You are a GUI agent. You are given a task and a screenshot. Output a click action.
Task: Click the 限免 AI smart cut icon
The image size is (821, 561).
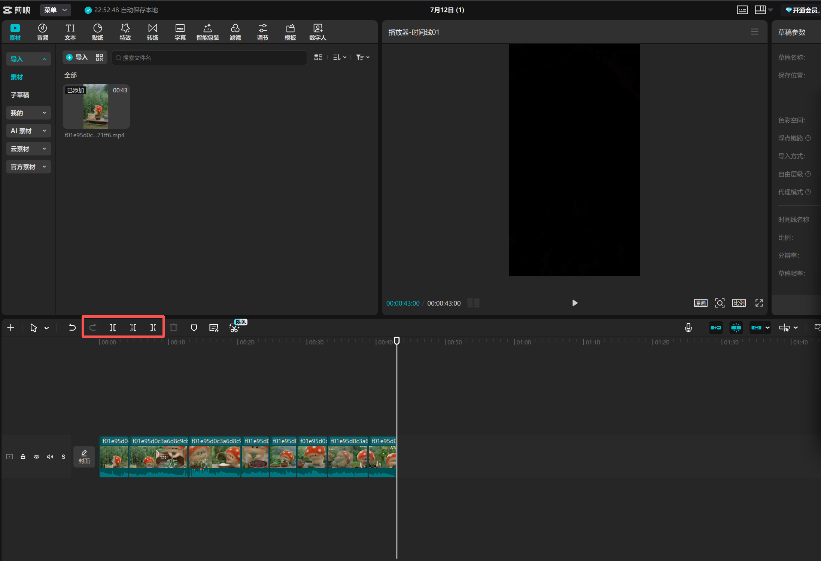[x=234, y=328]
